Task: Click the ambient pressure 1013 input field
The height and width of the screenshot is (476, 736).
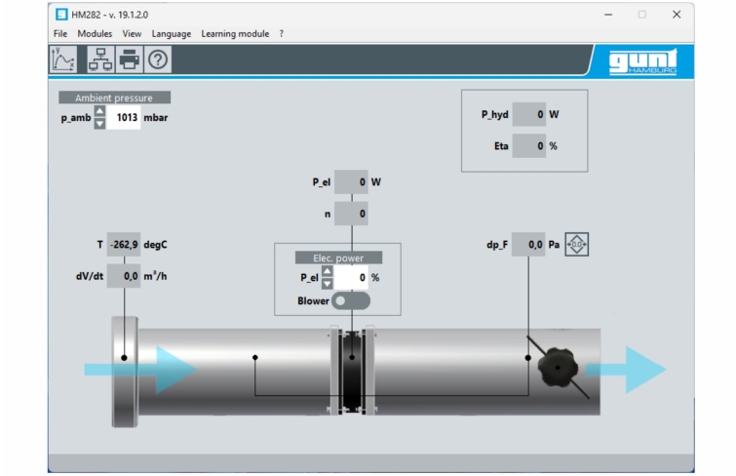Action: 124,118
